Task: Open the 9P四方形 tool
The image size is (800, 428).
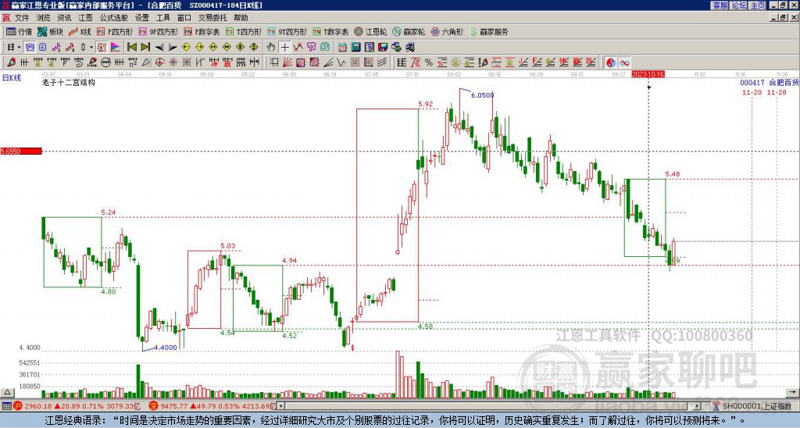Action: point(158,31)
